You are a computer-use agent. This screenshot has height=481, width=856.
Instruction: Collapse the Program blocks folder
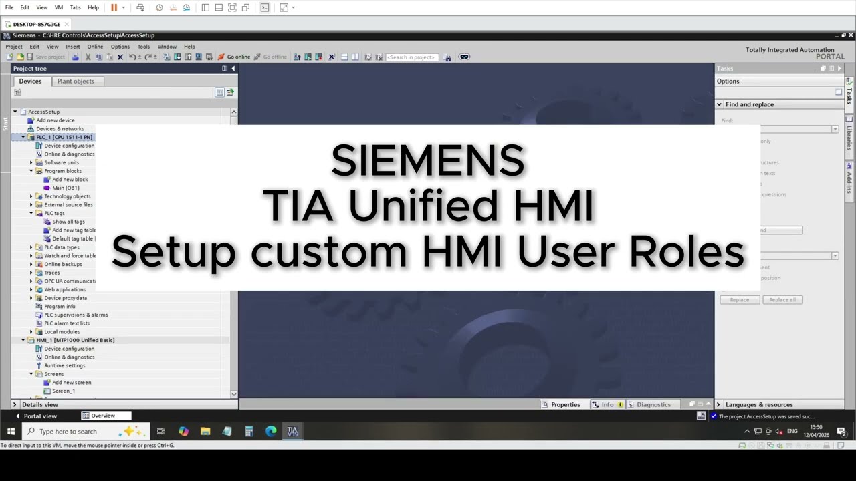click(31, 171)
